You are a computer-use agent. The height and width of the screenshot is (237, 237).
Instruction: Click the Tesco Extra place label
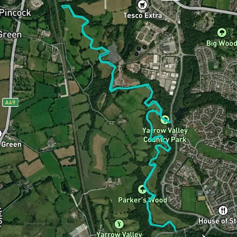click(143, 15)
